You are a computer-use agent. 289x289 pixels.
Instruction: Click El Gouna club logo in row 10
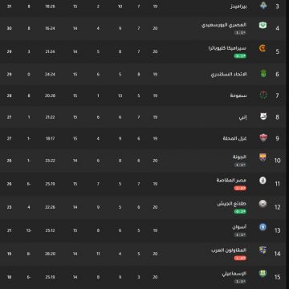[x=263, y=157]
